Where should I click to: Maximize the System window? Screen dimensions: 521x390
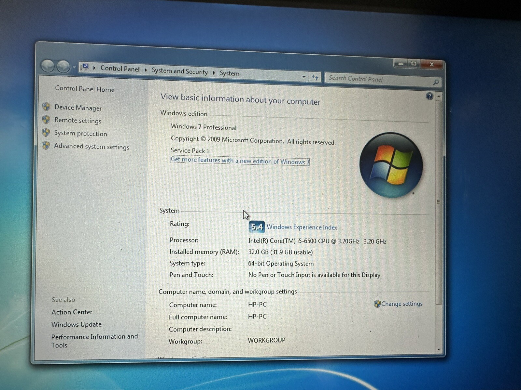pyautogui.click(x=414, y=64)
